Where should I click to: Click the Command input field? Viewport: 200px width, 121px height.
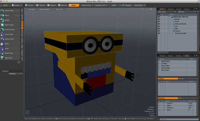[179, 119]
